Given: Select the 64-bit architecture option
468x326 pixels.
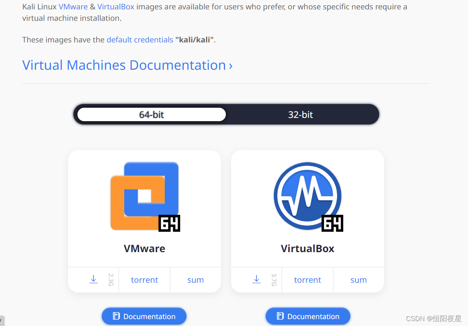Looking at the screenshot, I should point(152,114).
